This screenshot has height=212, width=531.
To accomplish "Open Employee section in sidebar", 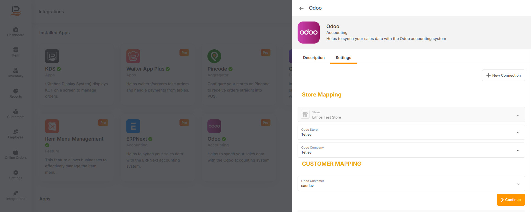I will coord(16,134).
